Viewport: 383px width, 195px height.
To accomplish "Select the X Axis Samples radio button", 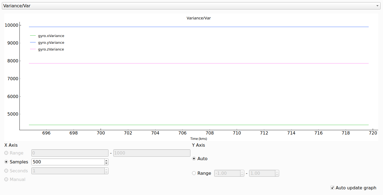I will (6, 162).
